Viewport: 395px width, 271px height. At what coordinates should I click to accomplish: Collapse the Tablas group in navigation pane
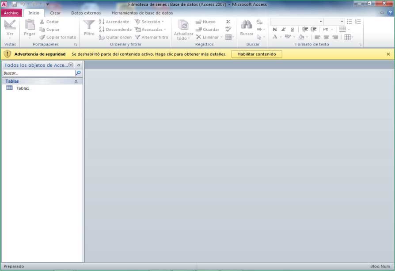(x=76, y=81)
